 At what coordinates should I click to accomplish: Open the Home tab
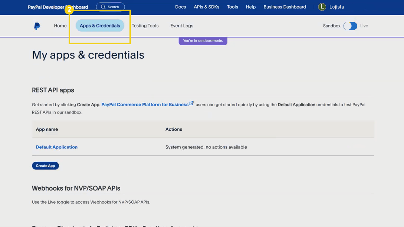[60, 26]
